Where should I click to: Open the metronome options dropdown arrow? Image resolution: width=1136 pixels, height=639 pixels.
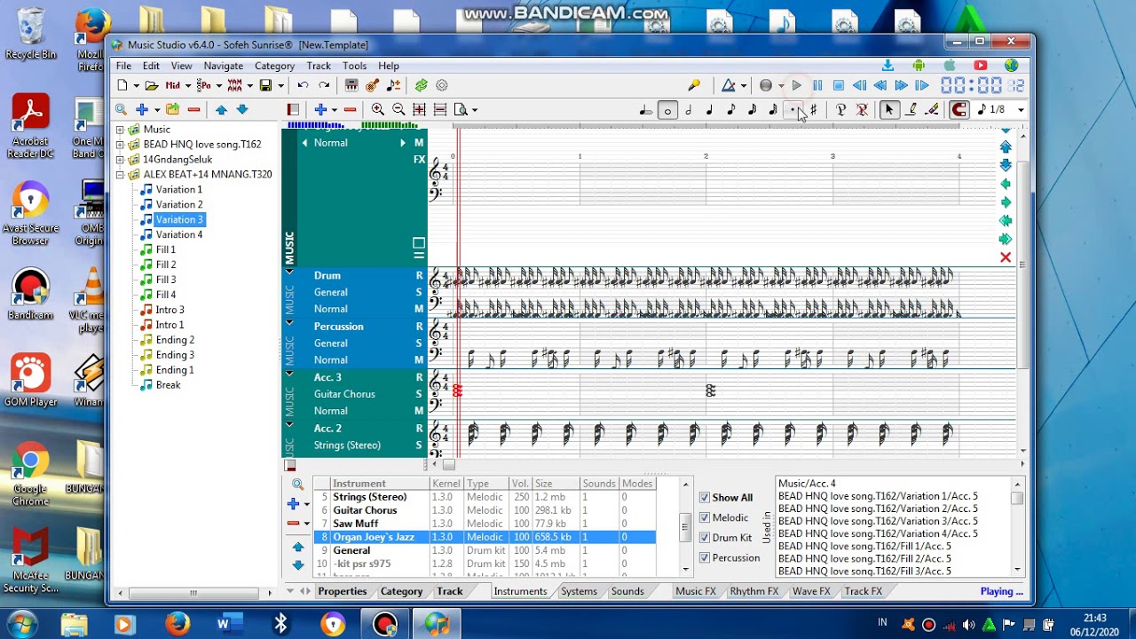pos(743,86)
